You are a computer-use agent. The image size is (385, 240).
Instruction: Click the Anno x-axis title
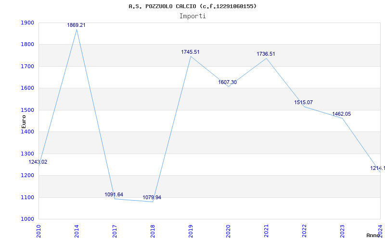coord(373,235)
